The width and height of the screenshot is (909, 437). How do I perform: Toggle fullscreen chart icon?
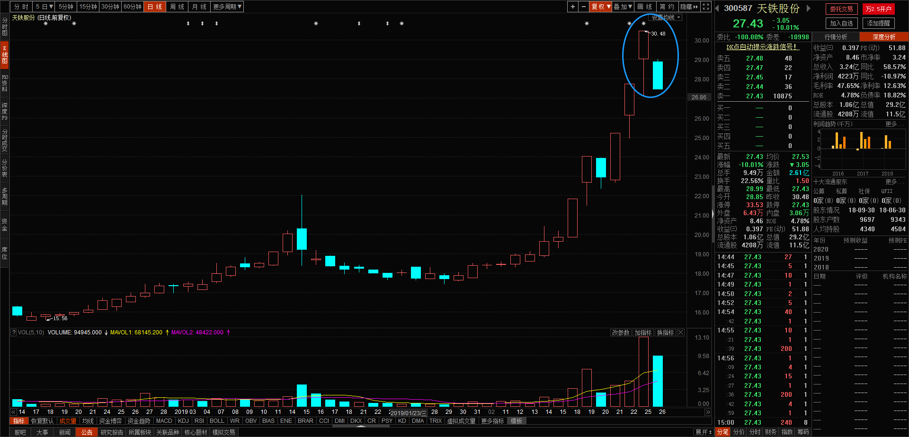(706, 7)
